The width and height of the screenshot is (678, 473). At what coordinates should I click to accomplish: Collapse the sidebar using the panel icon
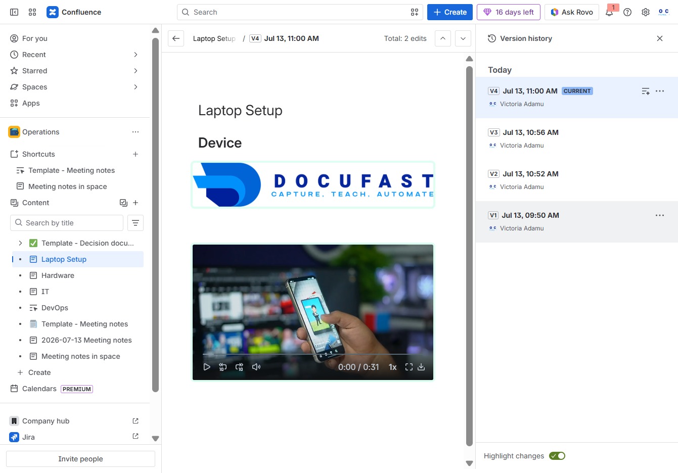coord(14,12)
